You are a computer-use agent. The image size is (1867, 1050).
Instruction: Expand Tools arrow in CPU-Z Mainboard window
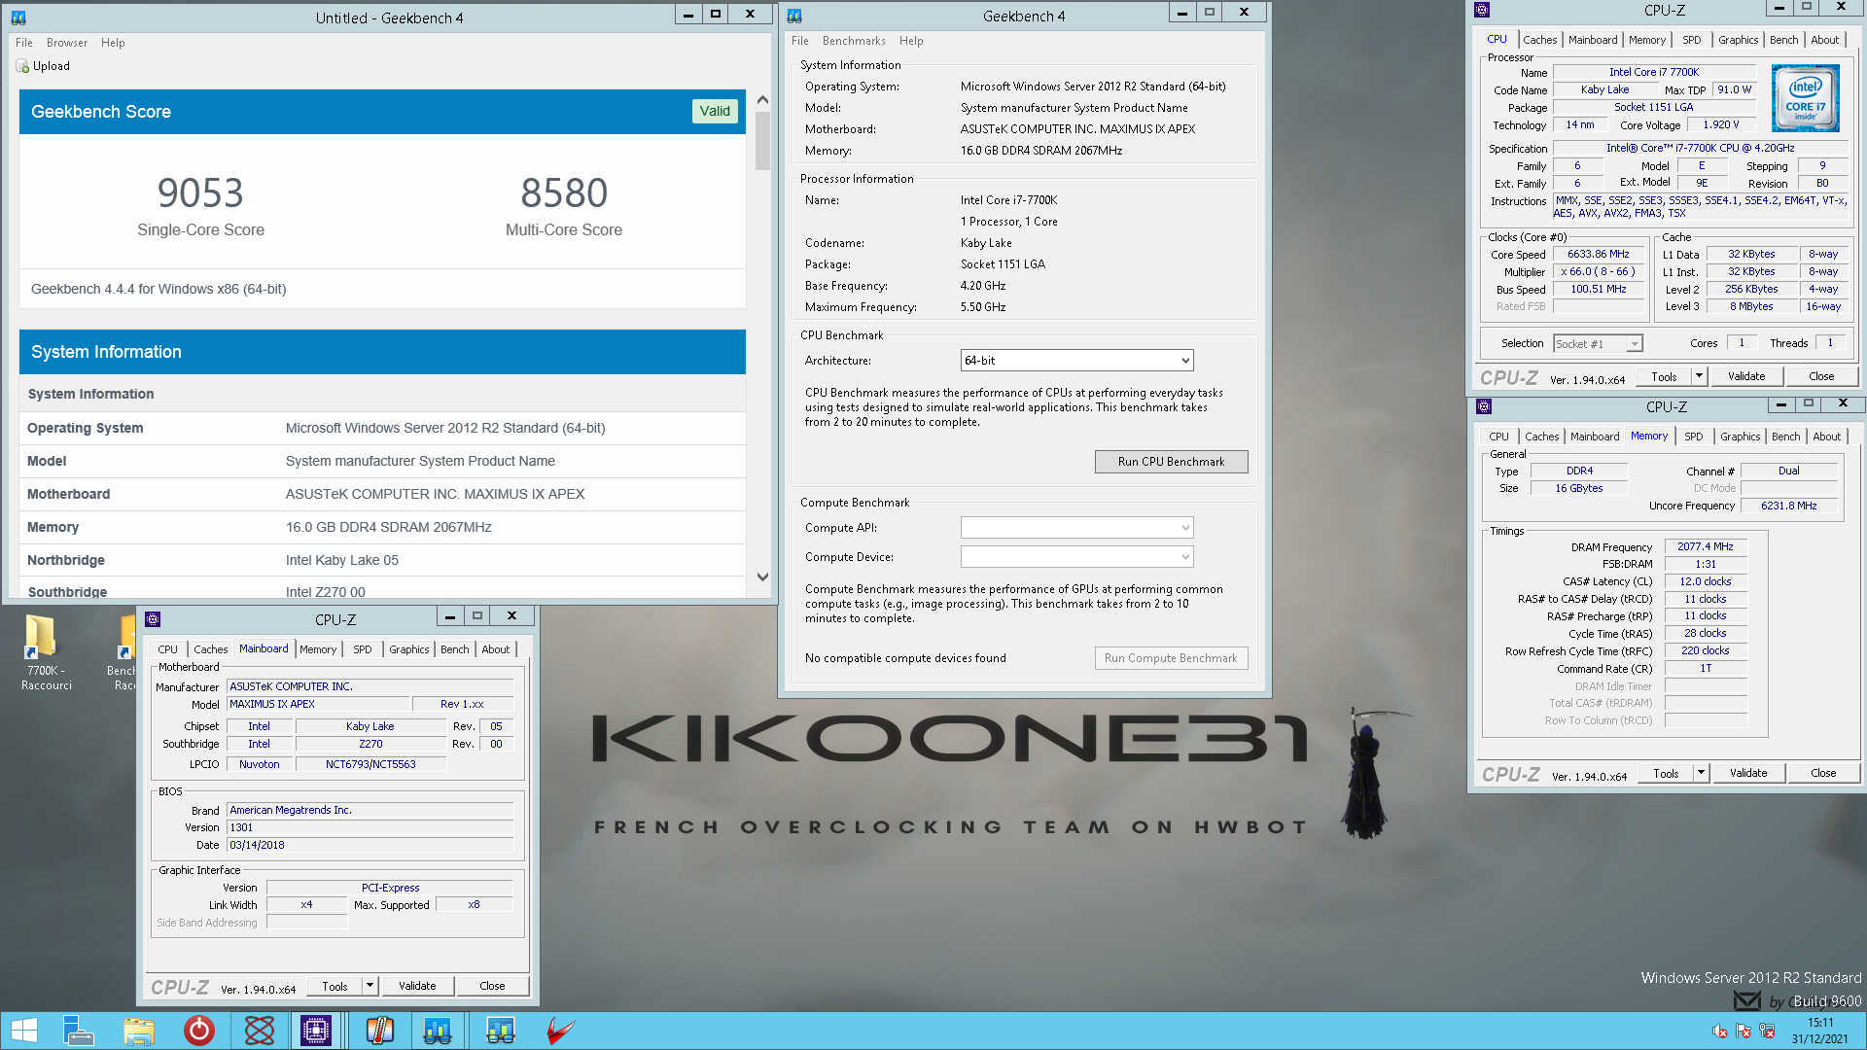click(370, 986)
